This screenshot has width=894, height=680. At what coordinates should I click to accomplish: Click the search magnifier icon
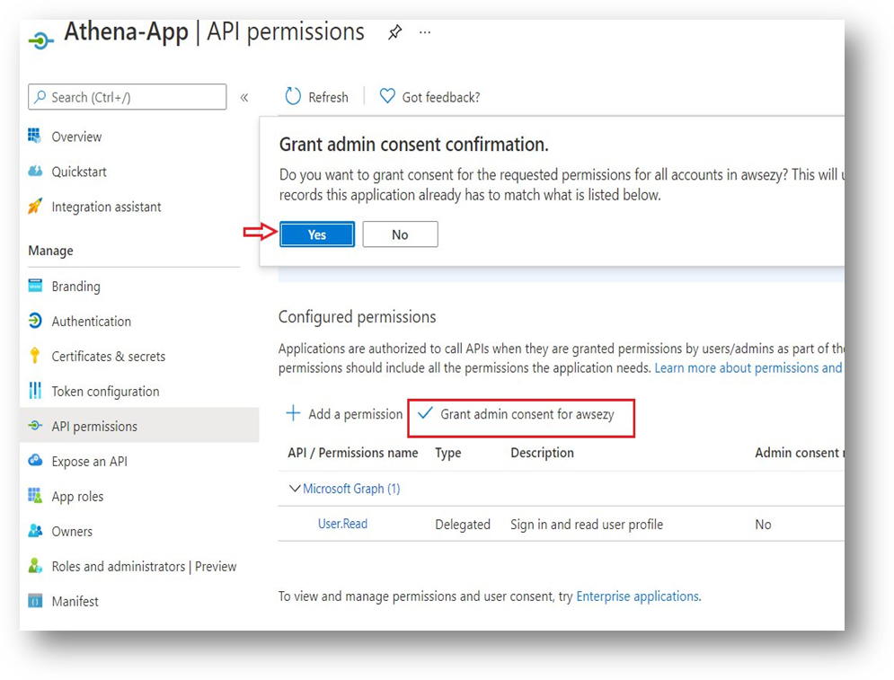point(40,97)
